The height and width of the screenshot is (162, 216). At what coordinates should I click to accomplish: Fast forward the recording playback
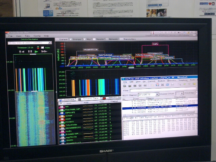[44, 52]
